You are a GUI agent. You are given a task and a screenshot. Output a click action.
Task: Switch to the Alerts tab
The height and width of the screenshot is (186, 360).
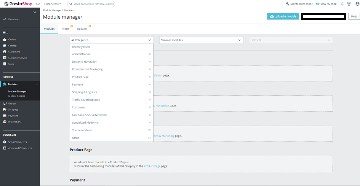pos(66,29)
